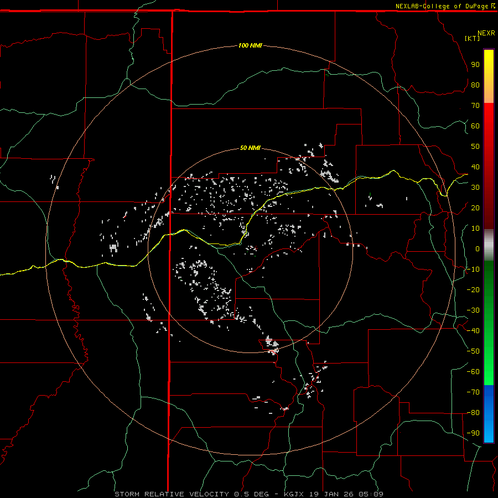This screenshot has height=498, width=498.
Task: Click the blue segment of the color bar
Action: click(489, 413)
